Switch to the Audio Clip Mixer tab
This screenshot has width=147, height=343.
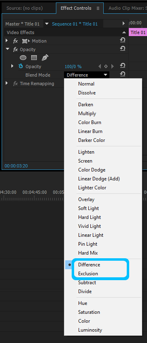coord(128,9)
